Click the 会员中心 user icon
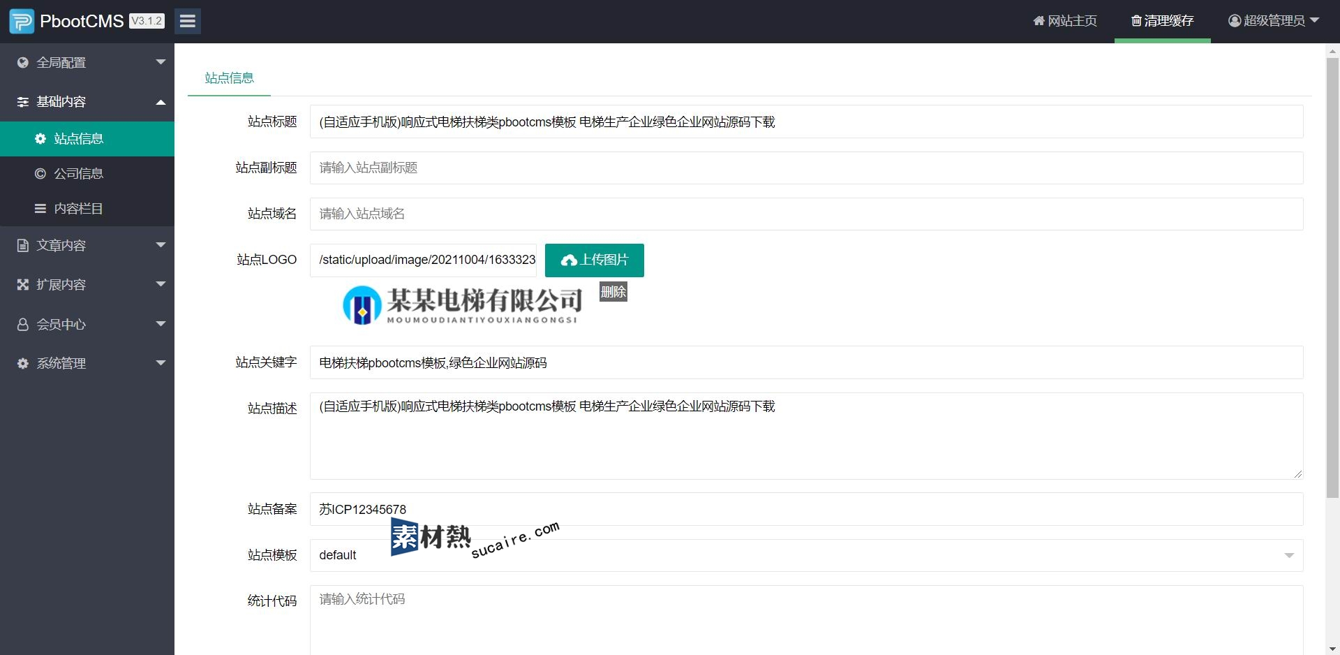 point(23,324)
